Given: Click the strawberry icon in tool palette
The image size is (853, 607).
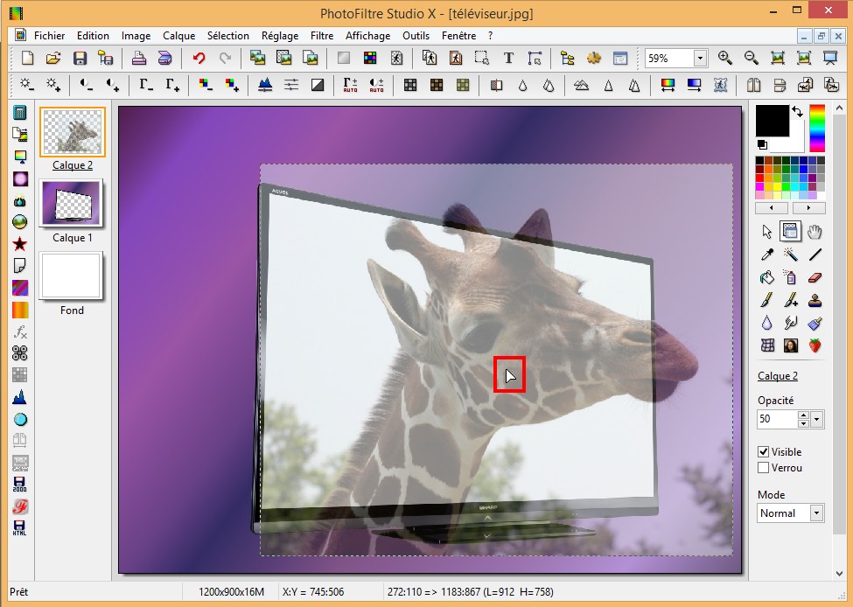Looking at the screenshot, I should (815, 345).
